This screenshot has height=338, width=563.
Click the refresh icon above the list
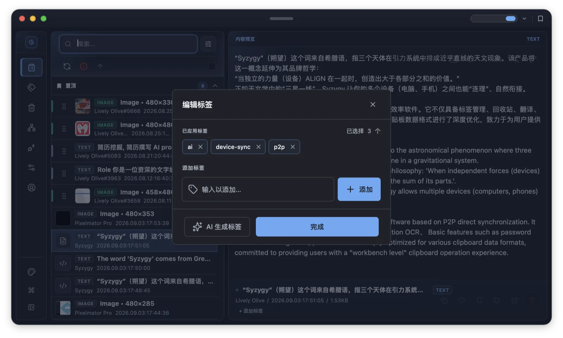67,66
